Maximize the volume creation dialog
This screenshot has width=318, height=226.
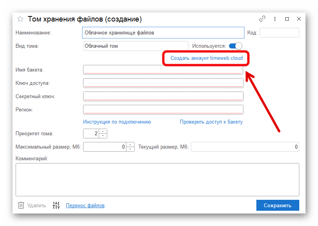[x=287, y=19]
